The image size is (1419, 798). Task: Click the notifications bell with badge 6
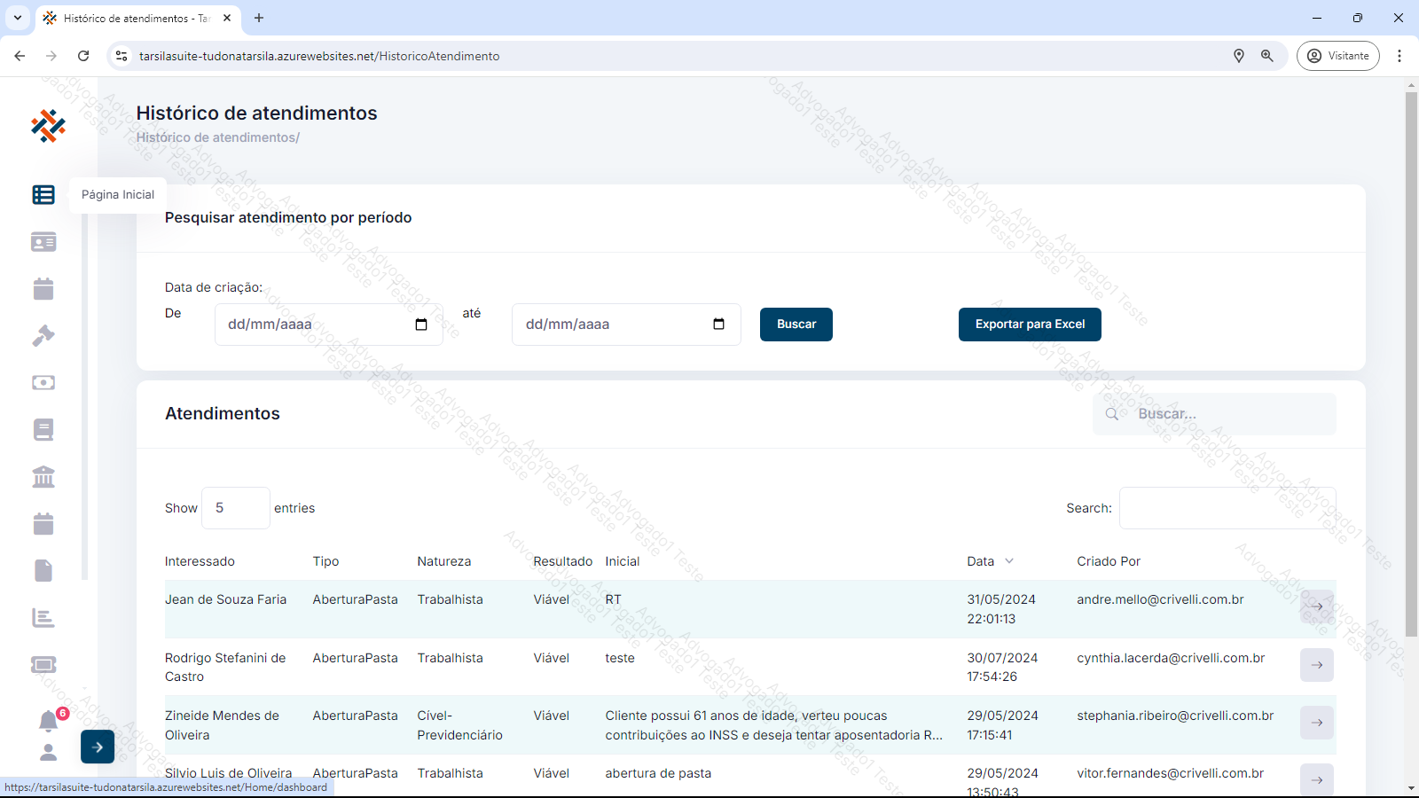click(49, 721)
